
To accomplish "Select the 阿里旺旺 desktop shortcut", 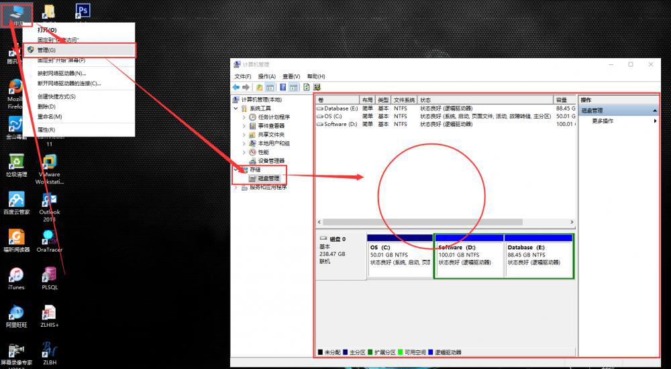I will coord(16,316).
